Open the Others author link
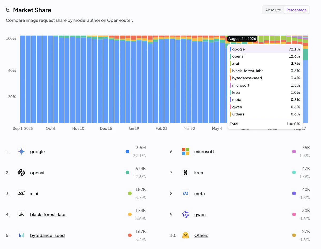321x249 pixels. (x=201, y=235)
